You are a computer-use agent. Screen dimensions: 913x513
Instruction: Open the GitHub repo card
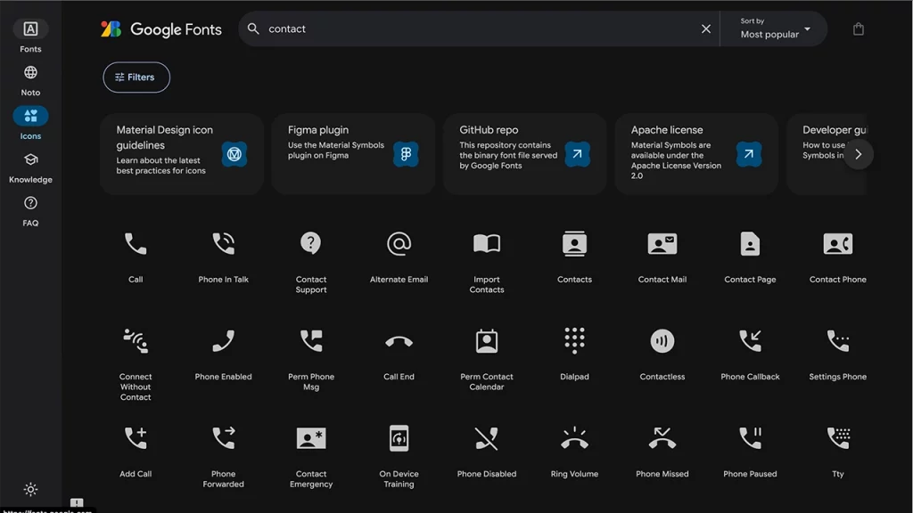coord(524,154)
